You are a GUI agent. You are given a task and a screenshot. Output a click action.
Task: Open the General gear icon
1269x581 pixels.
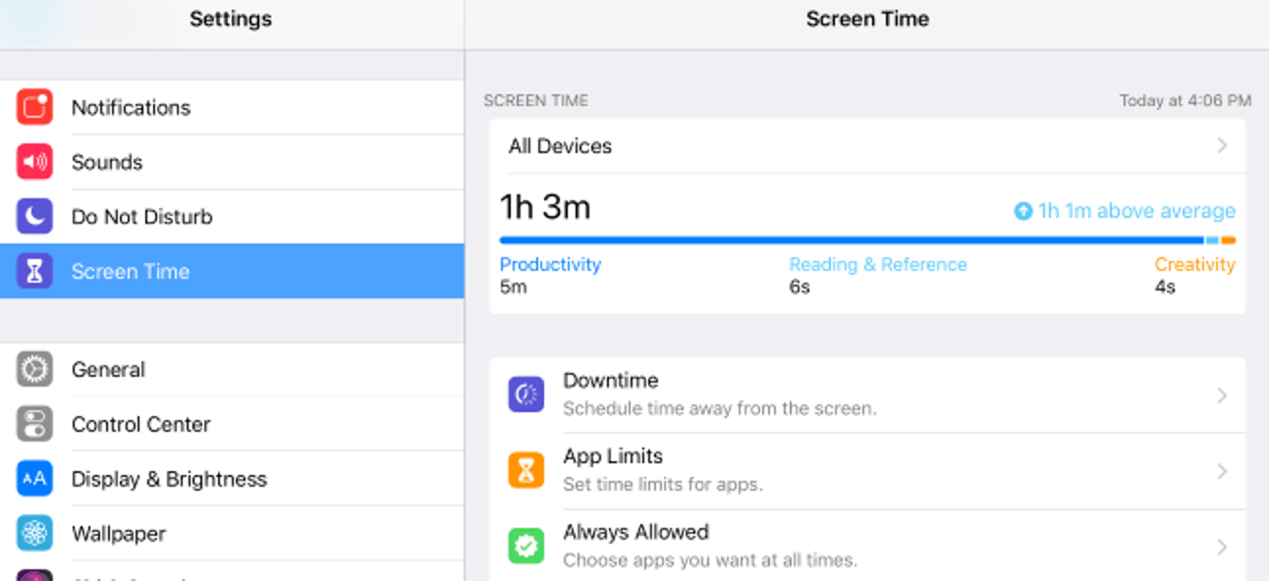click(33, 369)
